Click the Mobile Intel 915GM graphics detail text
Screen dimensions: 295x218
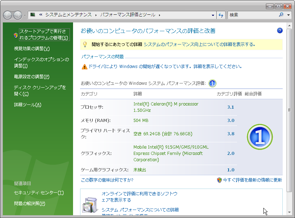[x=171, y=154]
